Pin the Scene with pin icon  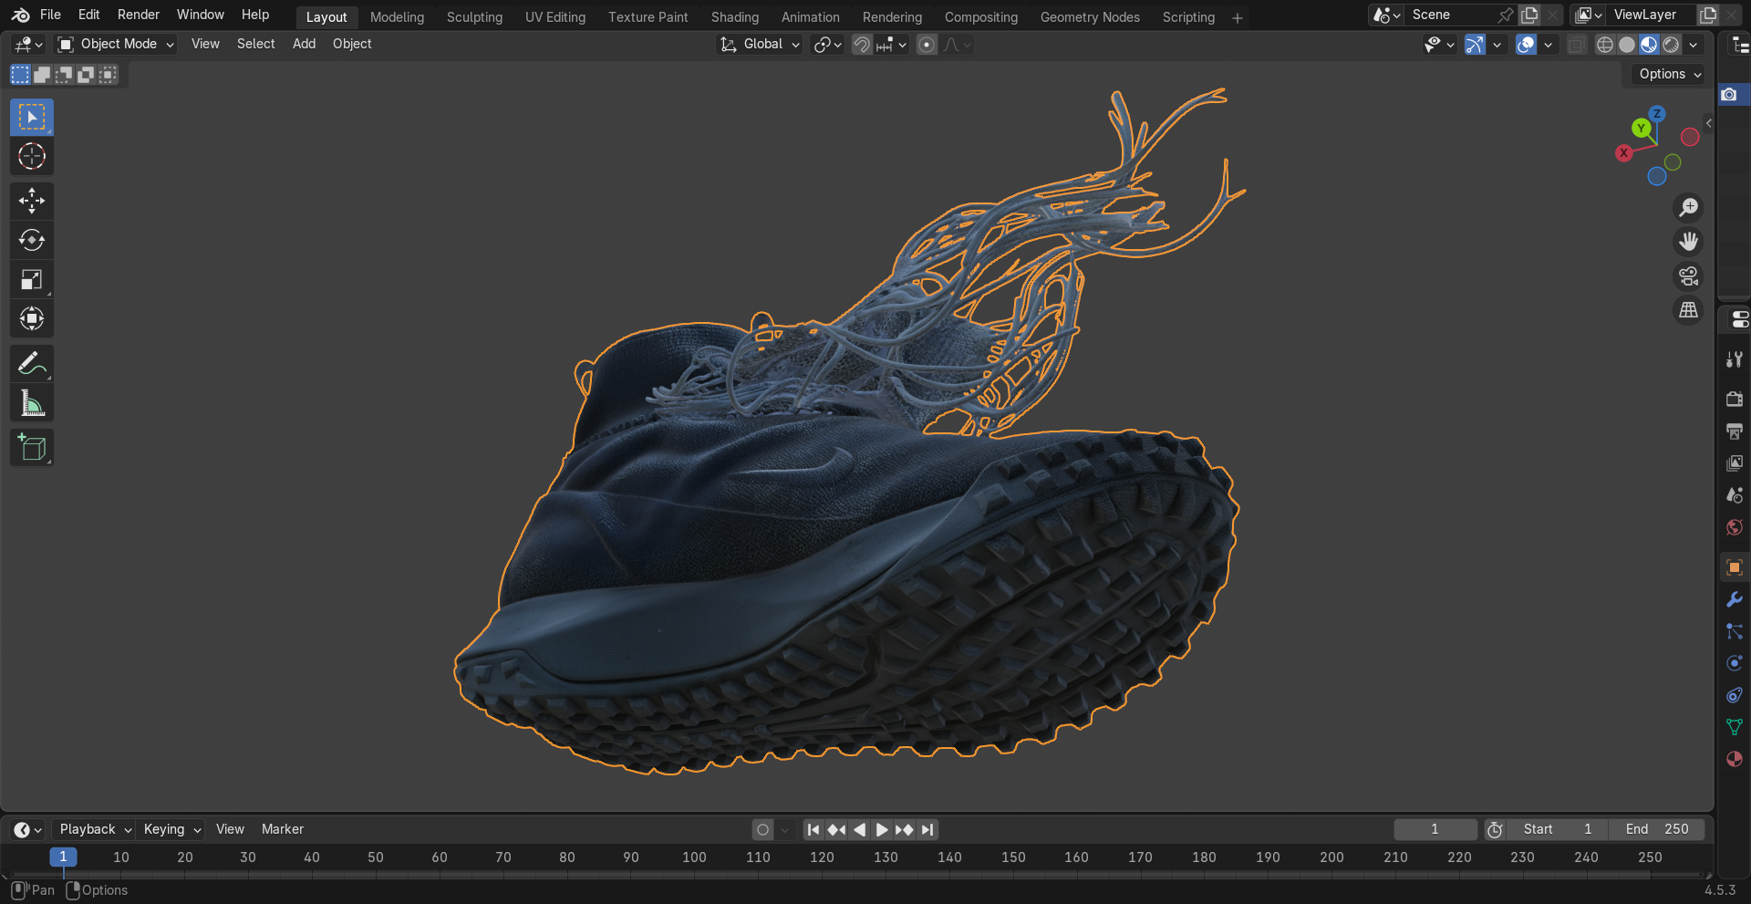pyautogui.click(x=1505, y=16)
